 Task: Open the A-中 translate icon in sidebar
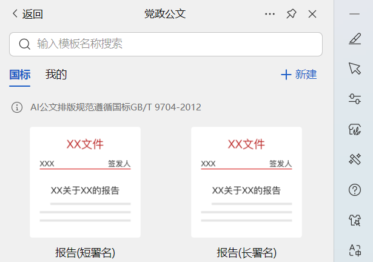(355, 250)
